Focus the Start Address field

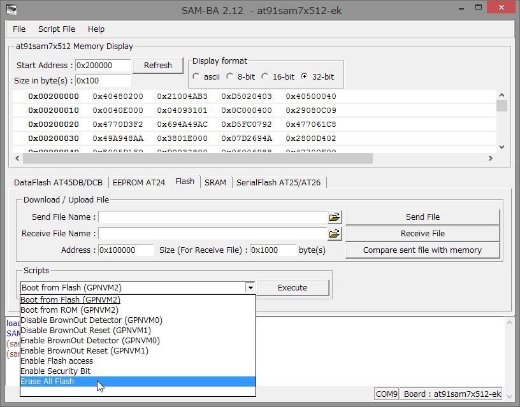(x=103, y=66)
